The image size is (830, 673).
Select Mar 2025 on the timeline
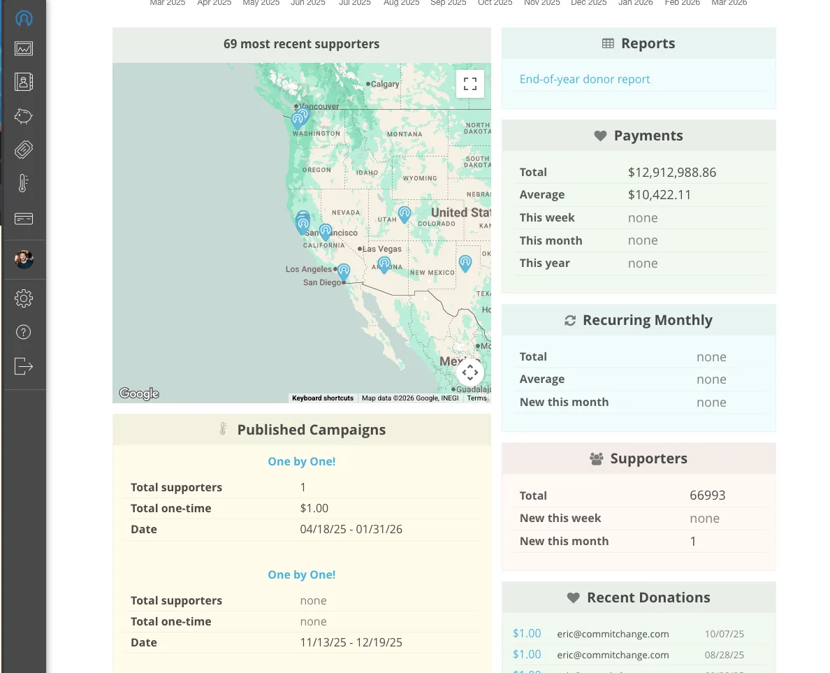point(167,3)
